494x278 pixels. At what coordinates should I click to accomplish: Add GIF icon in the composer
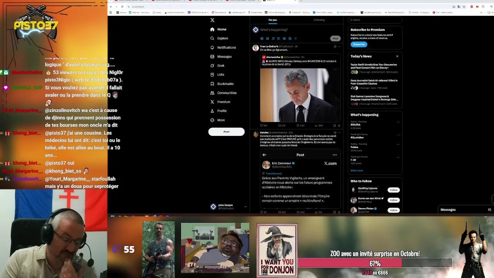[x=267, y=39]
